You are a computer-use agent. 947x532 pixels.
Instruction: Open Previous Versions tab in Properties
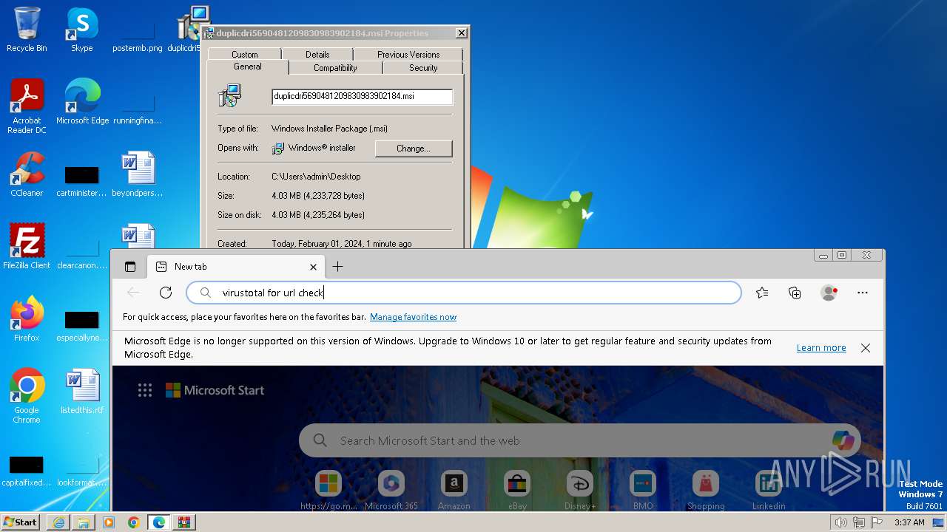[x=408, y=54]
